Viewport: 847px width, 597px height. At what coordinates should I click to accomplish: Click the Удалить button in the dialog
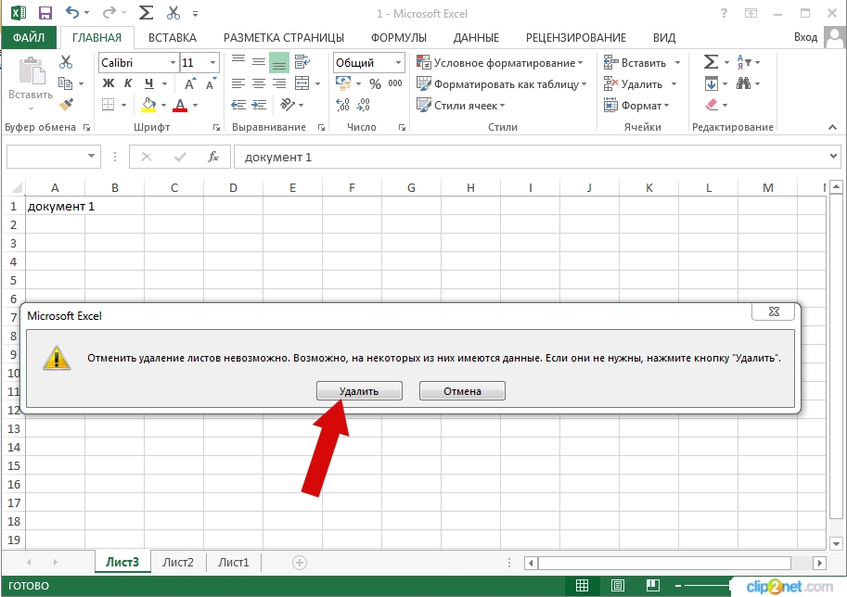[x=359, y=391]
